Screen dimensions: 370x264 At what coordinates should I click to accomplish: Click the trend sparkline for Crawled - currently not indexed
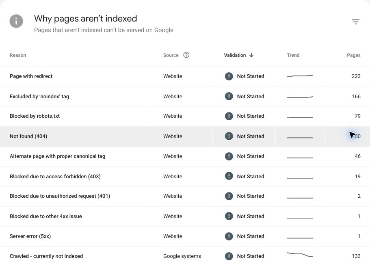click(300, 255)
